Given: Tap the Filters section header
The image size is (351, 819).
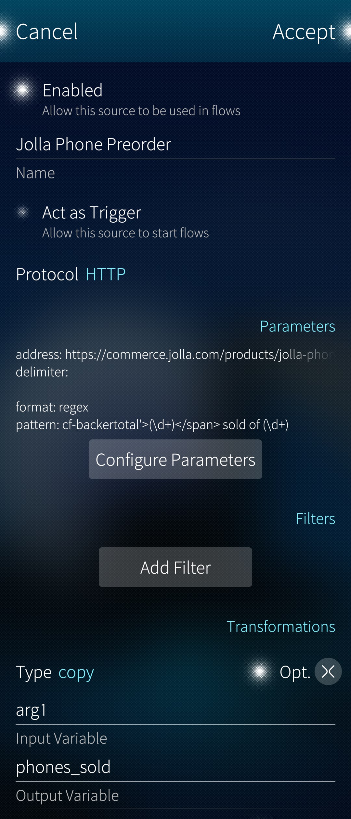Looking at the screenshot, I should pos(315,519).
